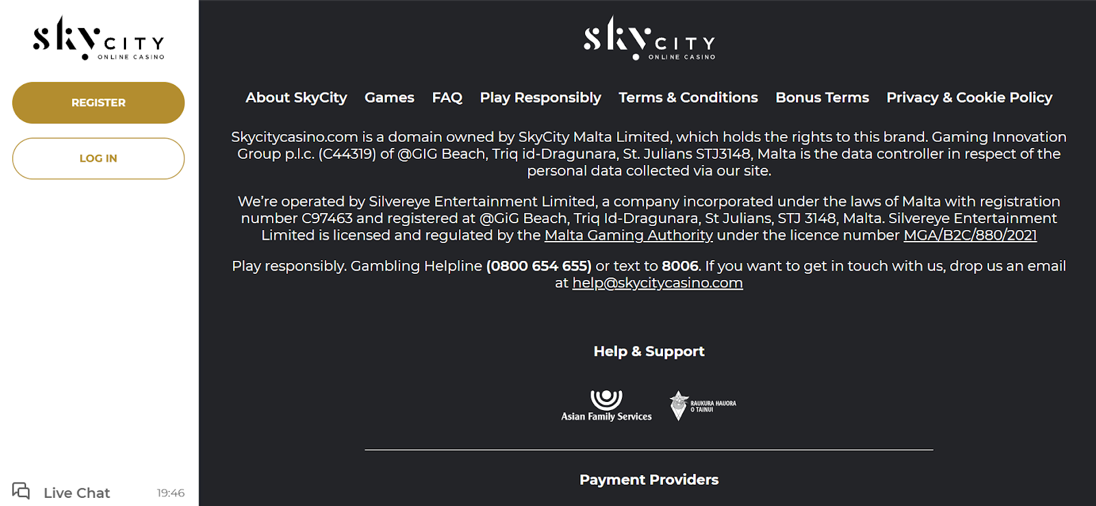The width and height of the screenshot is (1096, 506).
Task: Go to the Games footer link
Action: point(389,98)
